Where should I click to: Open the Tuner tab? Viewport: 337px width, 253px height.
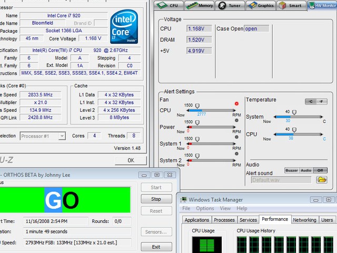(x=230, y=6)
